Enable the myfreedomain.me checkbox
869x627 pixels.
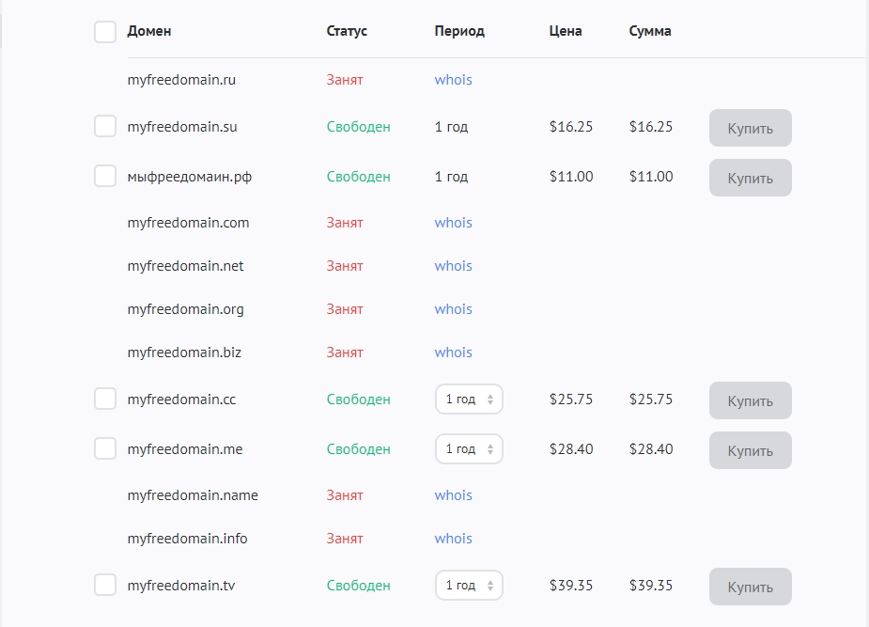point(105,448)
